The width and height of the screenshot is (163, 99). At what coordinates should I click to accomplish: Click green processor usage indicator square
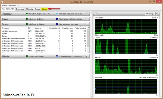click(x=27, y=14)
